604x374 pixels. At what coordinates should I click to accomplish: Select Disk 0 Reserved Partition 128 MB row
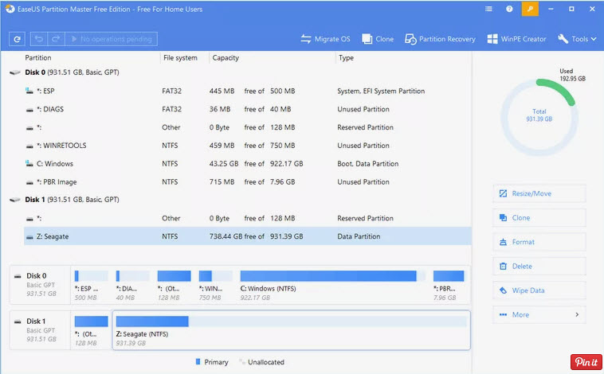pos(247,127)
